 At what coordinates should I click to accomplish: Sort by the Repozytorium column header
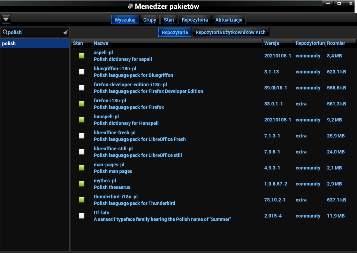pos(310,43)
